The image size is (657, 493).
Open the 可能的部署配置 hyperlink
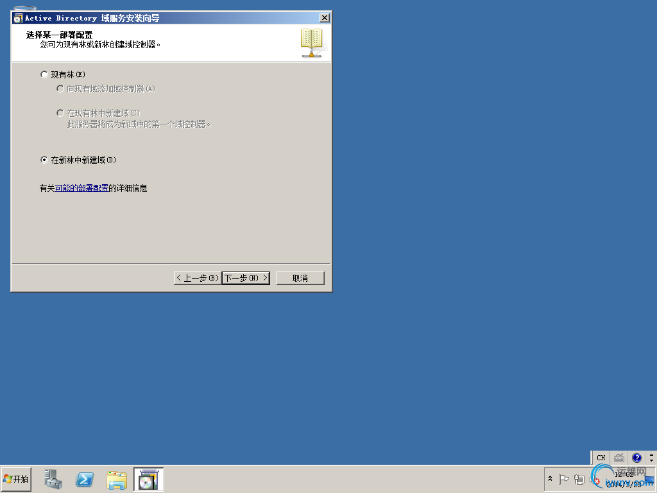(x=83, y=188)
